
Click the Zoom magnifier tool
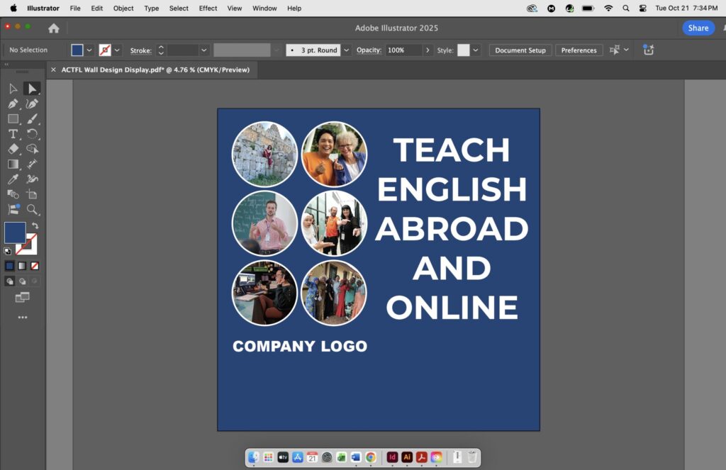coord(32,209)
